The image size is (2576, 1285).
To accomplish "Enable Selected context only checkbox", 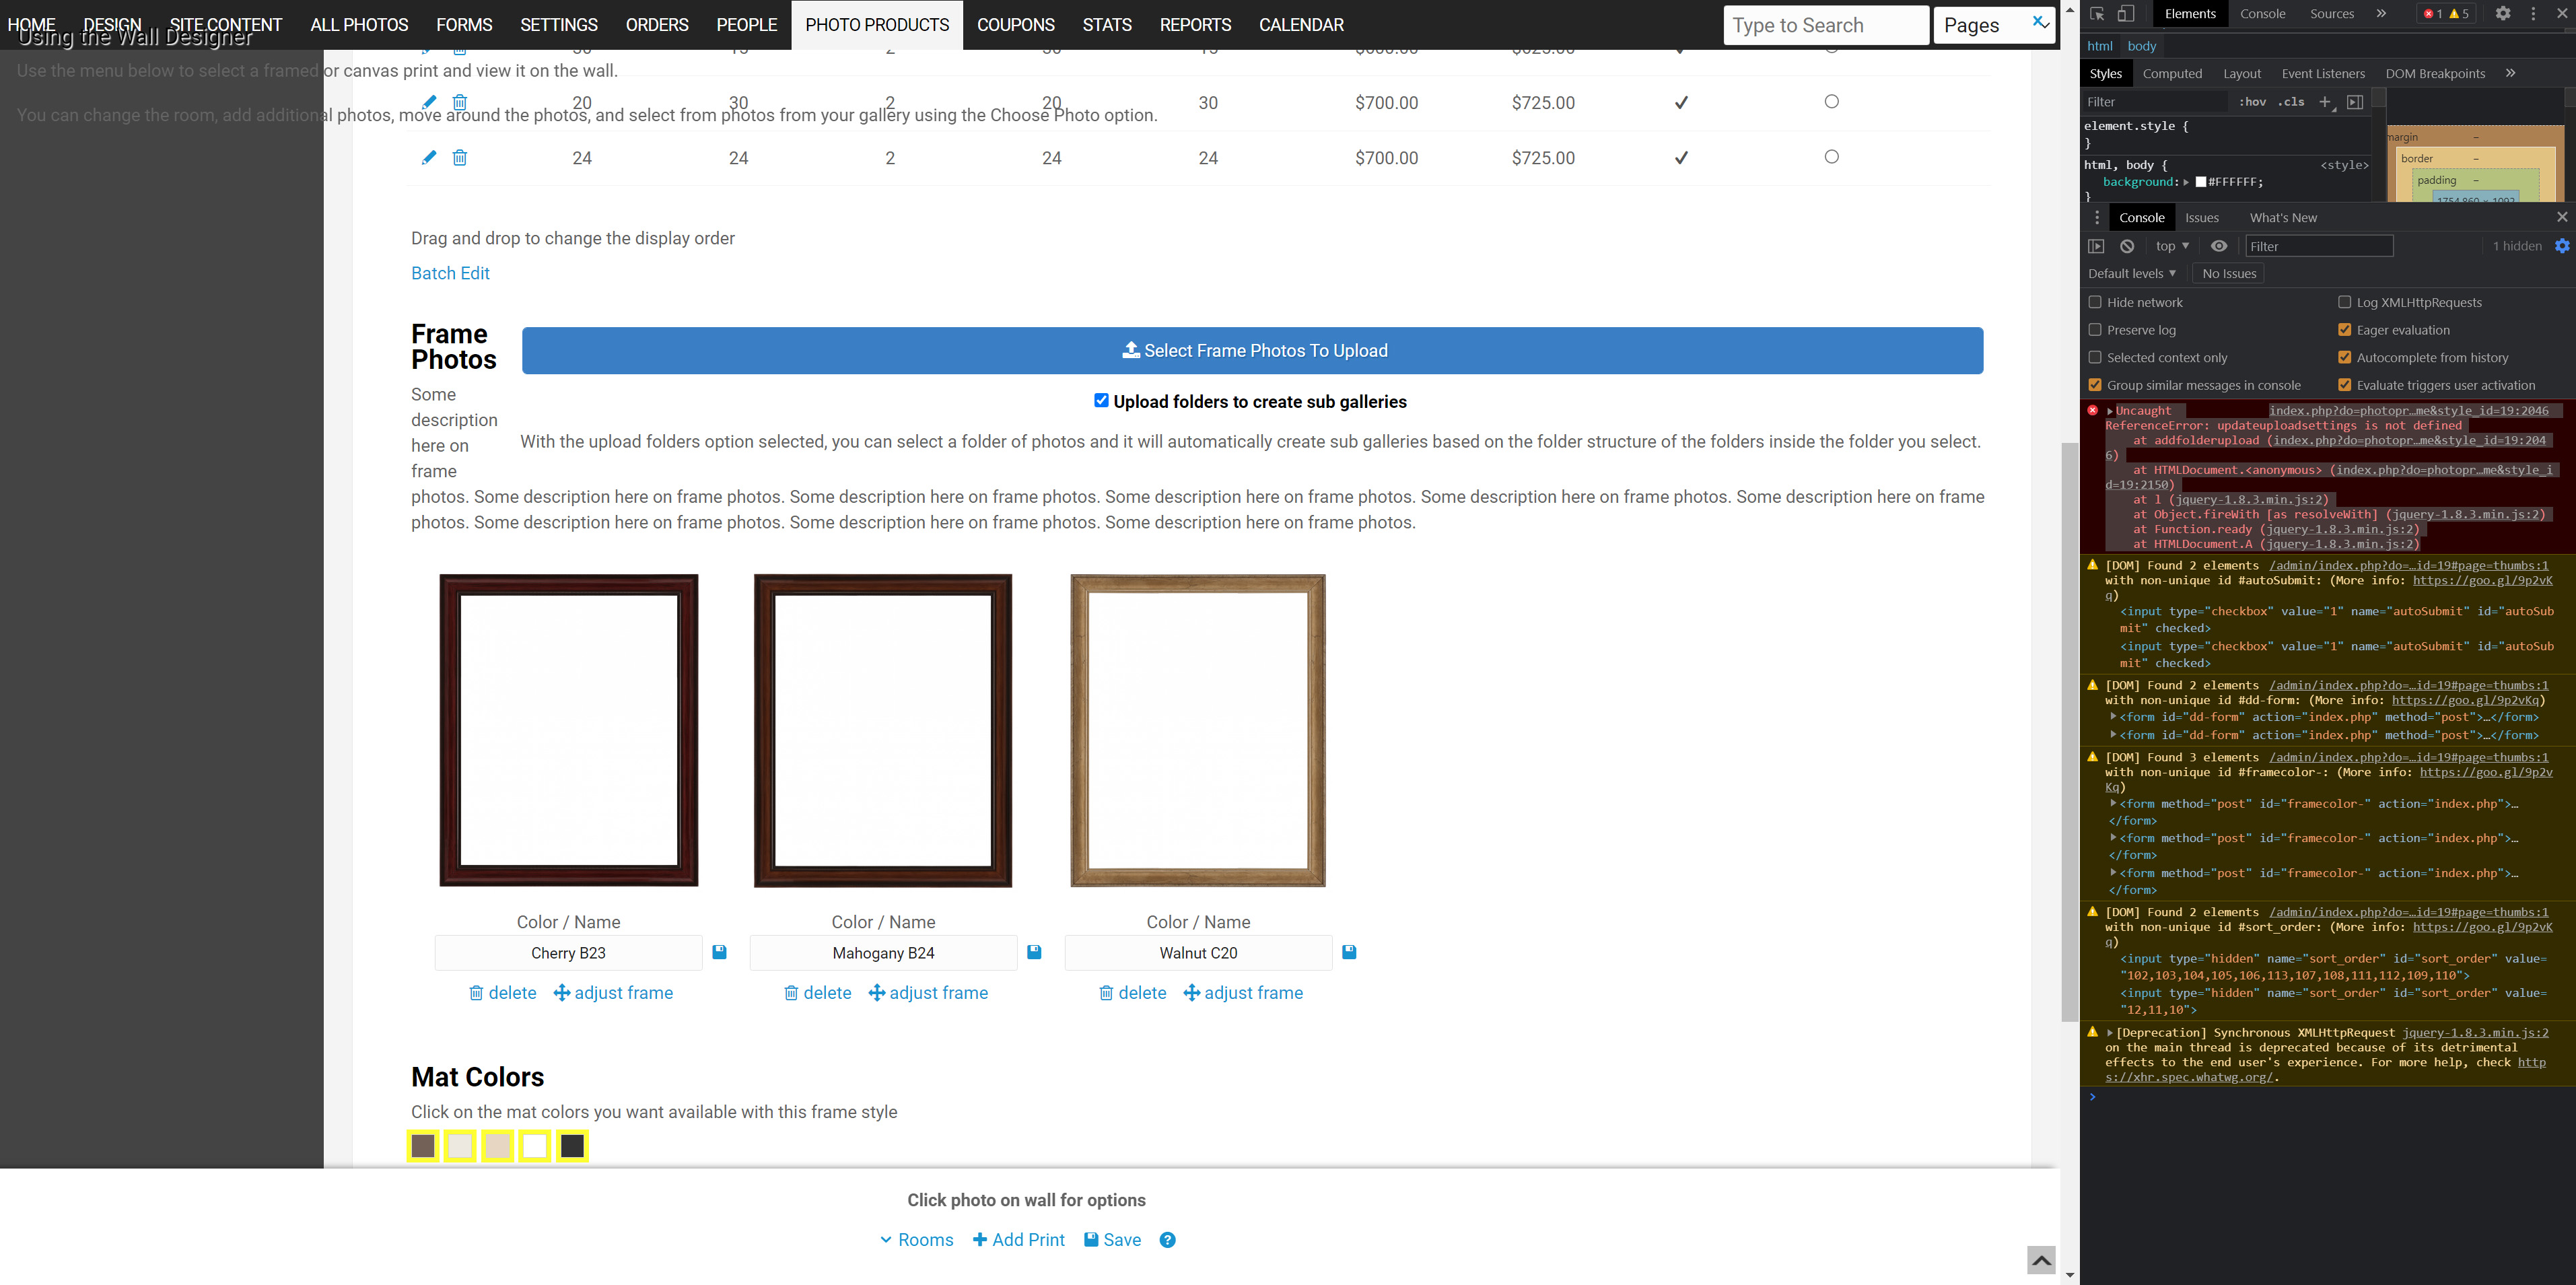I will pos(2094,357).
